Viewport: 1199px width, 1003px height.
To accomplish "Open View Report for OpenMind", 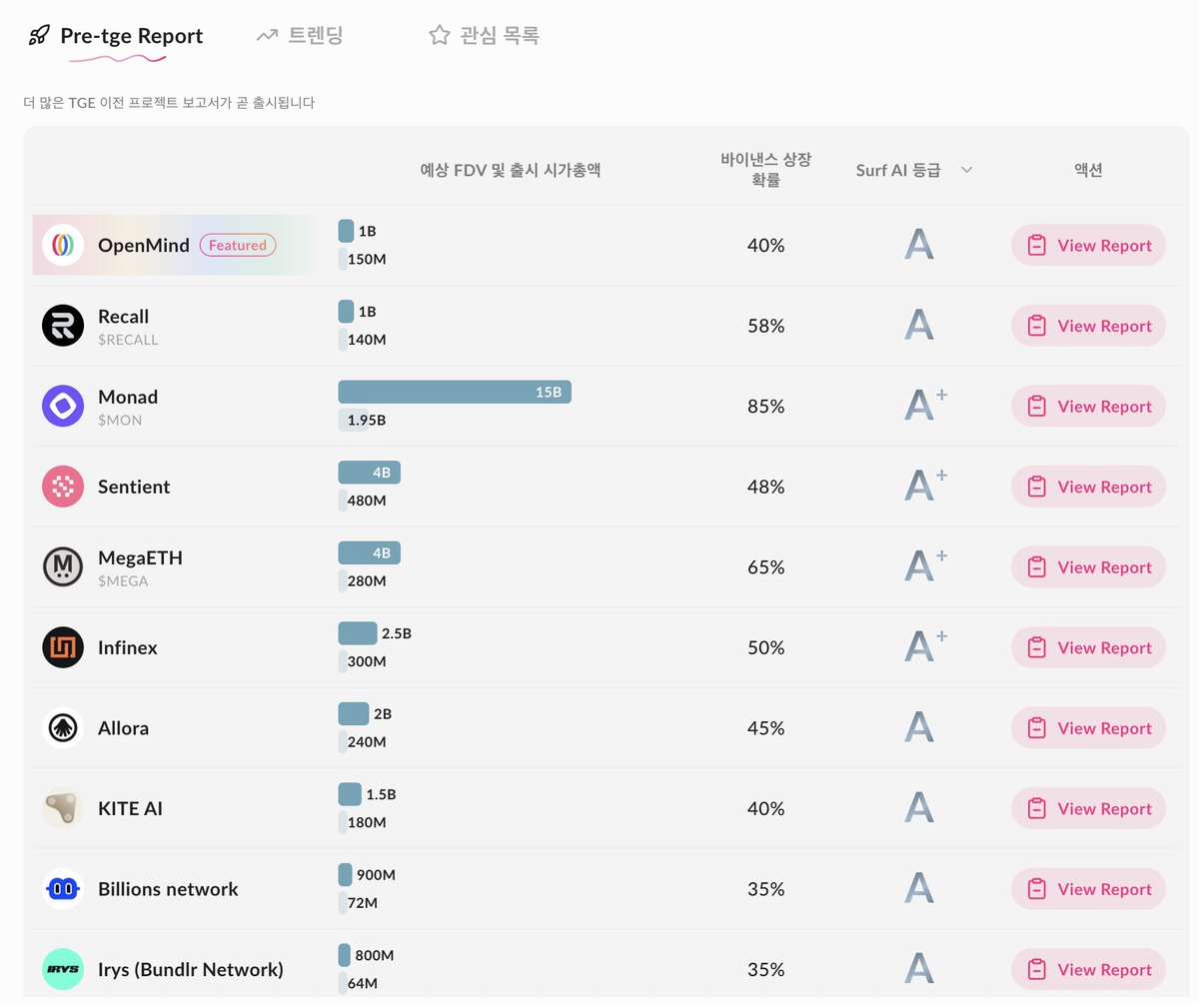I will (x=1088, y=246).
